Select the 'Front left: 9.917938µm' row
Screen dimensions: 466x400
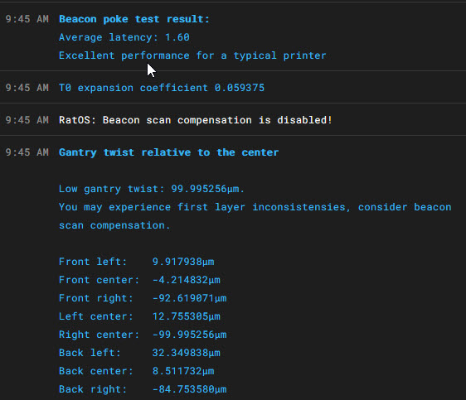pyautogui.click(x=137, y=262)
